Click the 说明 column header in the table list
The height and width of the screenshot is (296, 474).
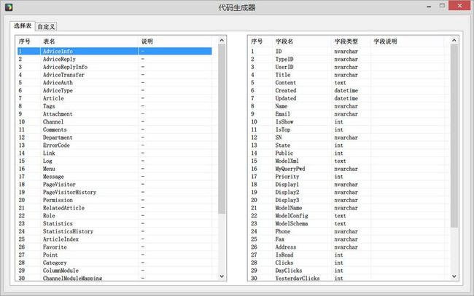(x=175, y=41)
